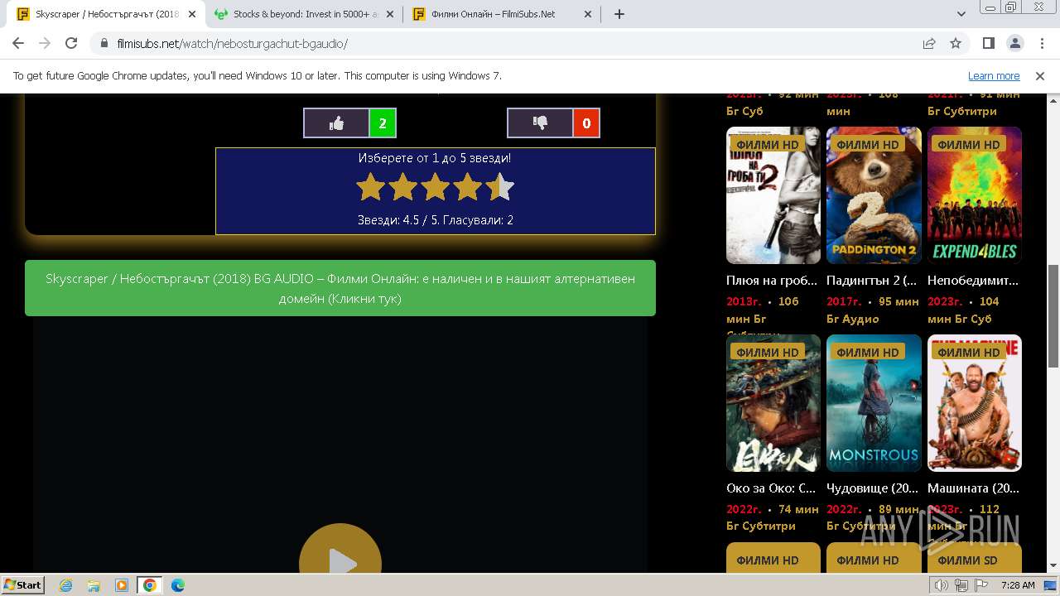This screenshot has height=596, width=1060.
Task: Select the fifth rating star
Action: pos(500,187)
